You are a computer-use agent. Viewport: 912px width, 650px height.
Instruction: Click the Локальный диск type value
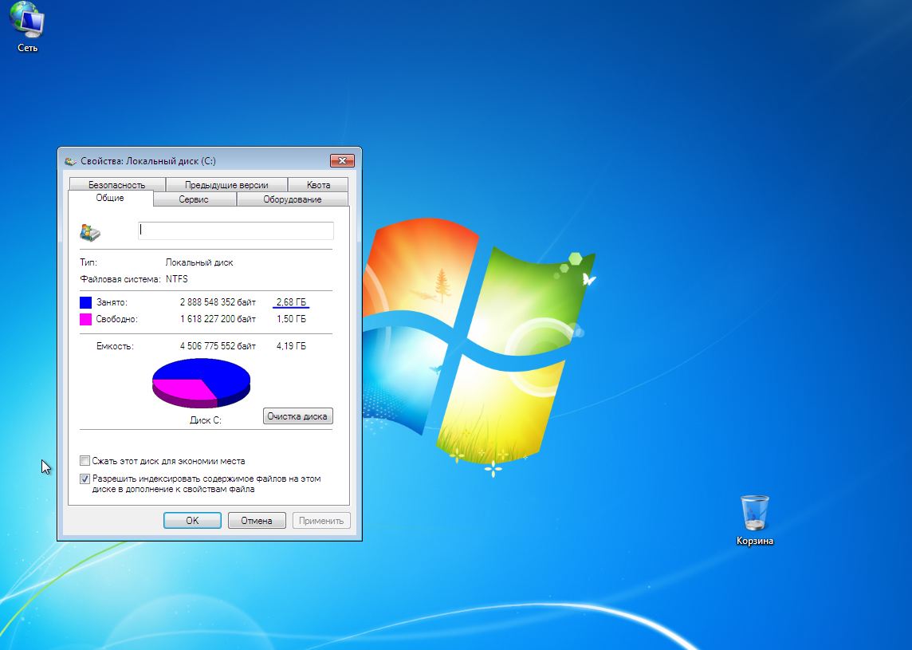point(199,262)
